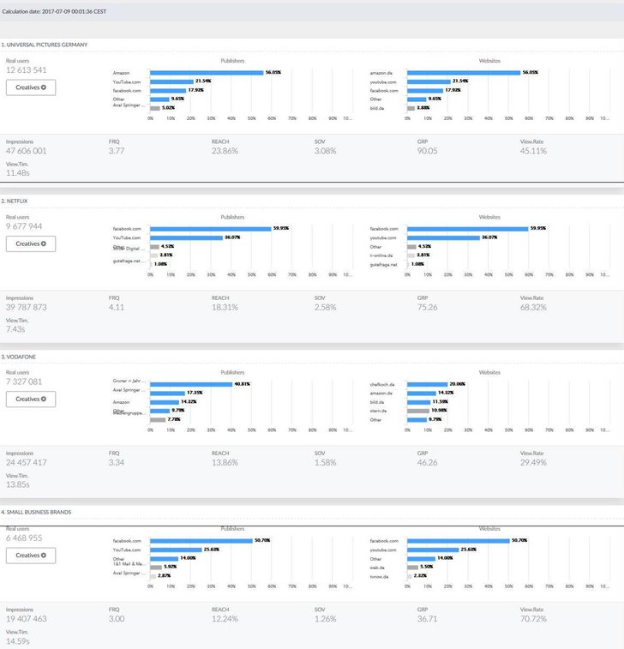This screenshot has height=649, width=624.
Task: Click facebook.com 59.95% bar in Netflix Publishers
Action: pos(211,229)
